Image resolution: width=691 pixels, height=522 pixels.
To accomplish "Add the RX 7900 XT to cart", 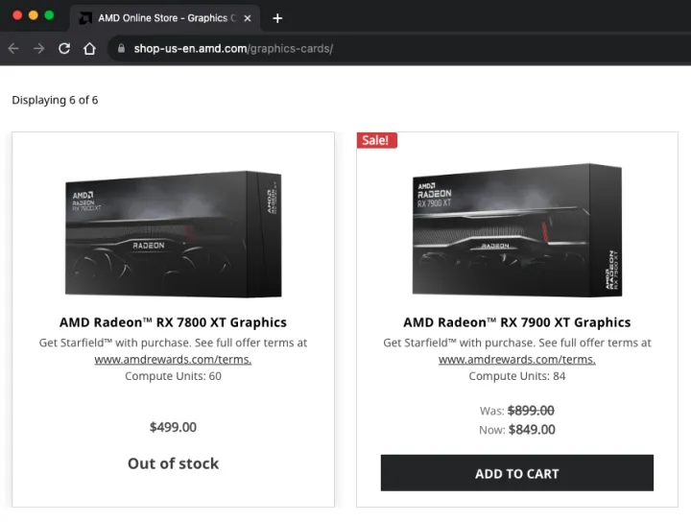I will point(516,473).
